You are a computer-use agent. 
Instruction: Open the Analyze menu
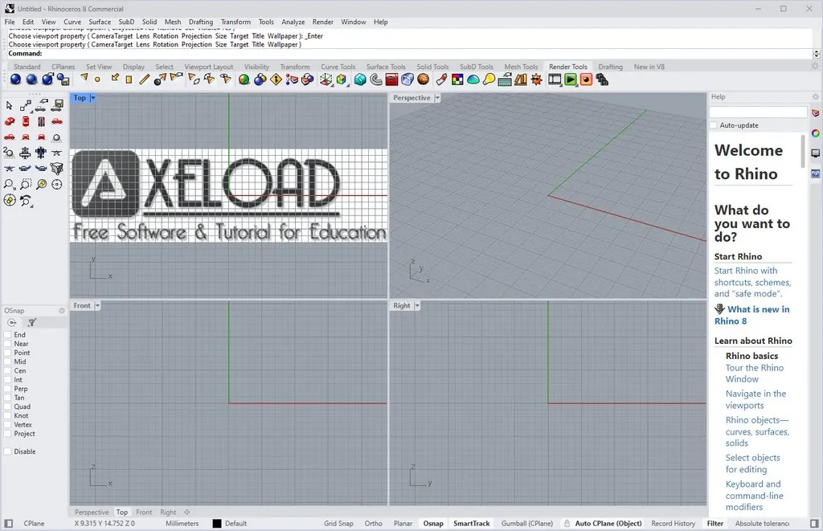click(x=293, y=22)
